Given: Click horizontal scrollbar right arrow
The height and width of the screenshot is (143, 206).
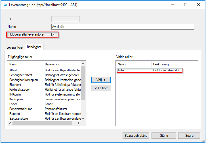Looking at the screenshot, I should [79, 123].
